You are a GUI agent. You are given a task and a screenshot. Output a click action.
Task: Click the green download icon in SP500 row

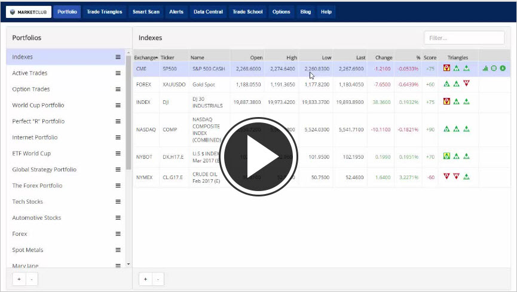(503, 68)
